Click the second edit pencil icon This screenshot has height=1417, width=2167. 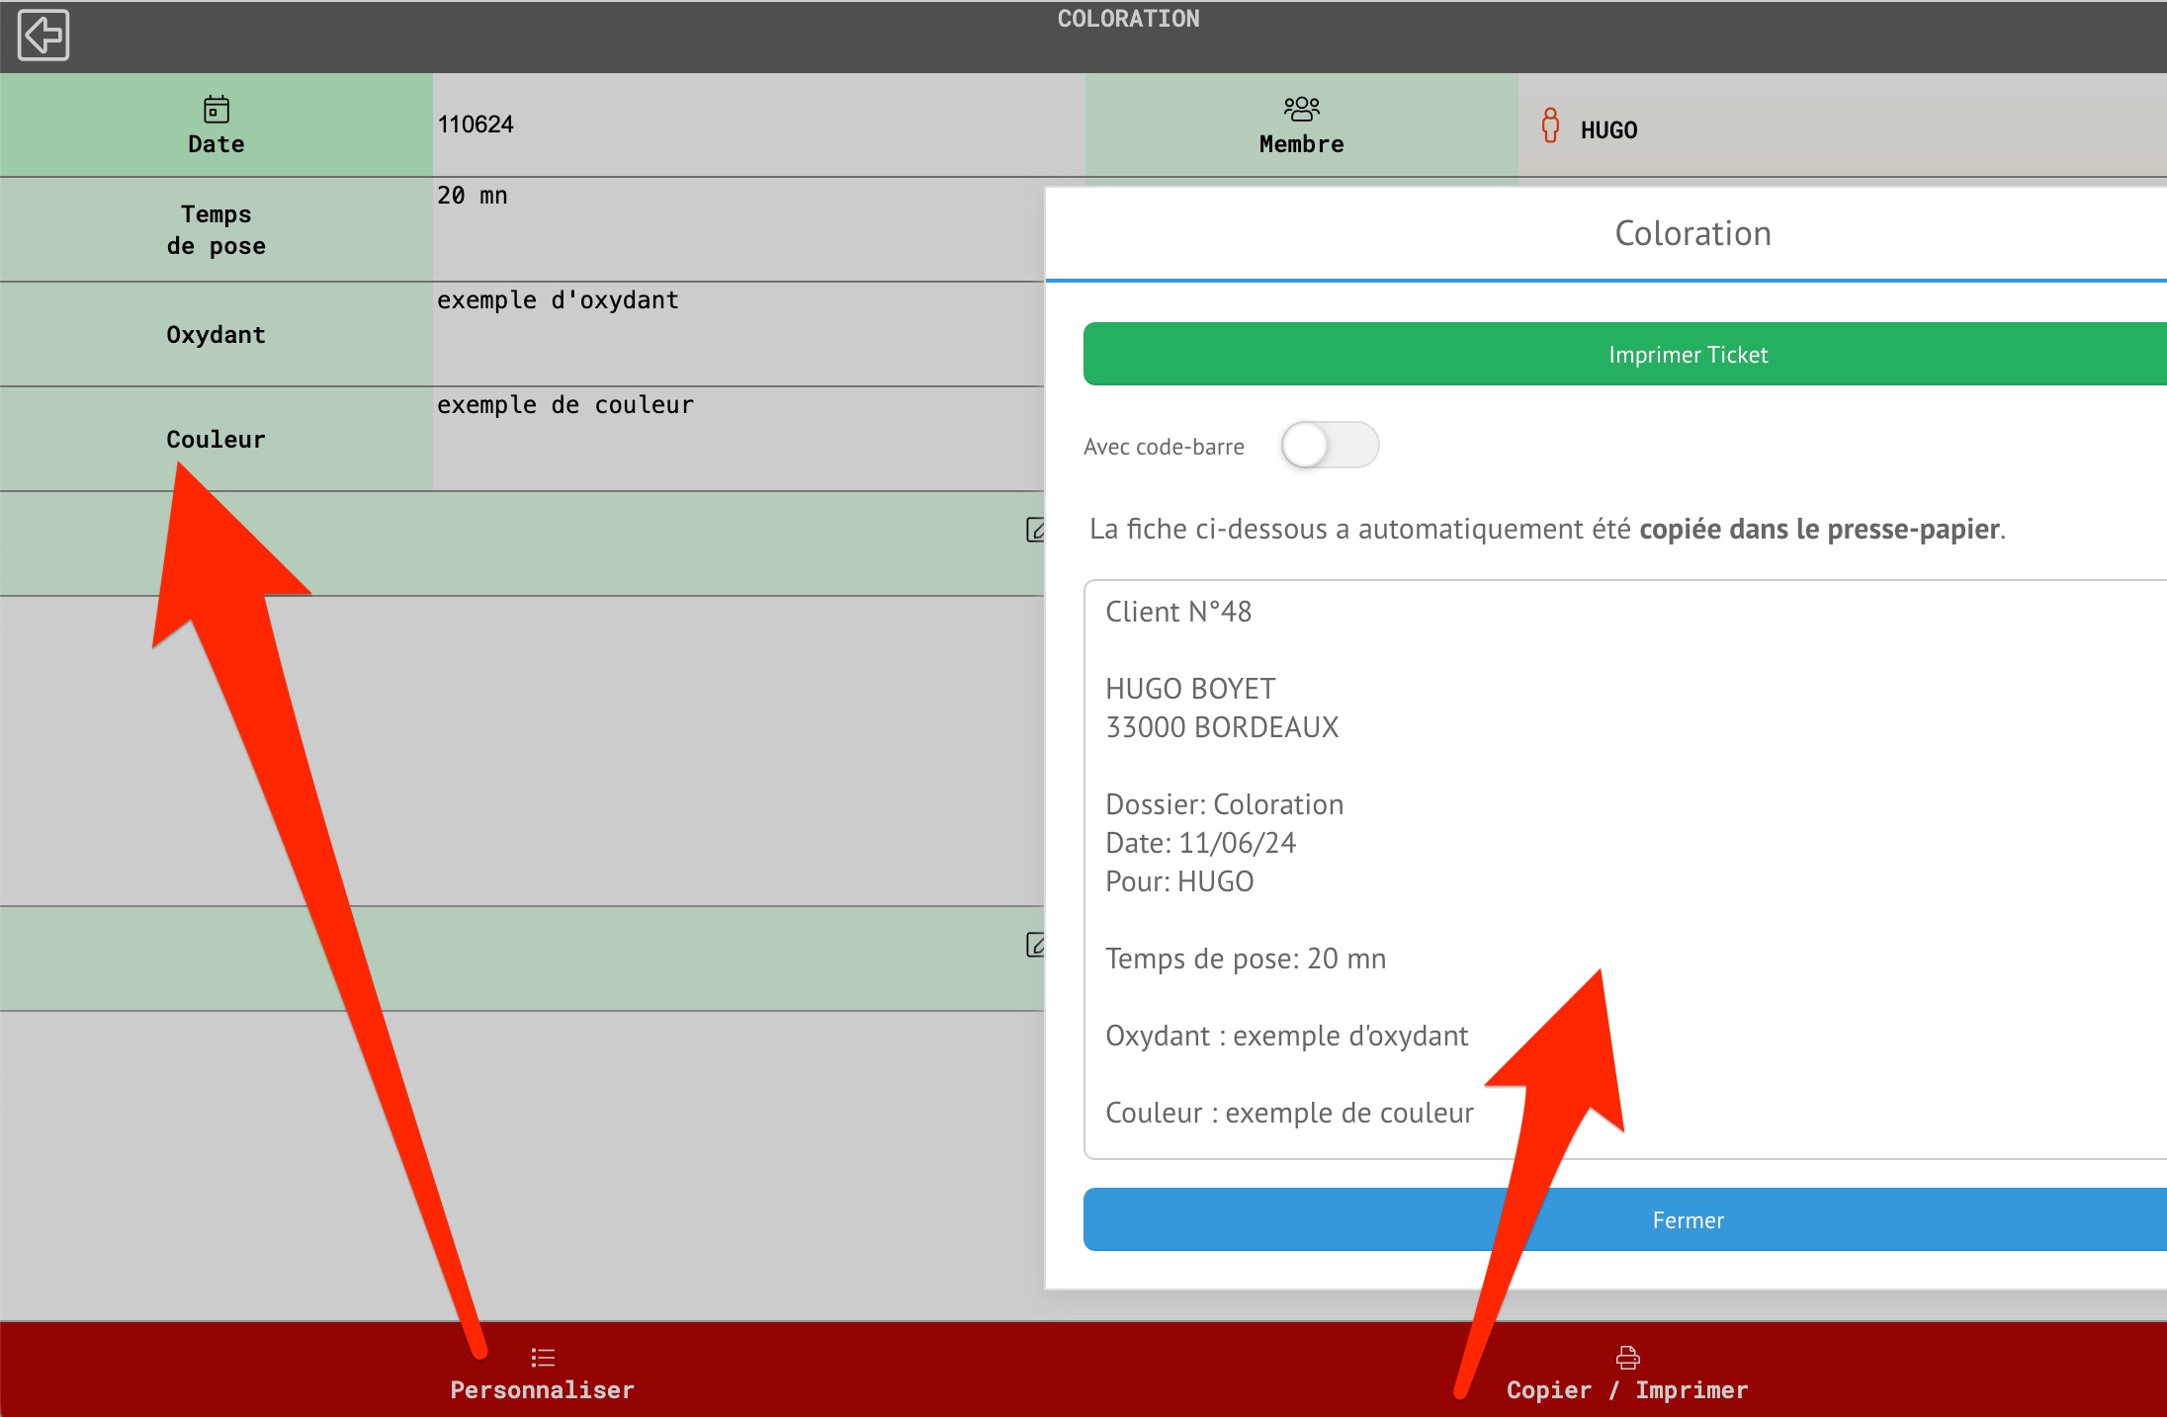click(x=1034, y=946)
